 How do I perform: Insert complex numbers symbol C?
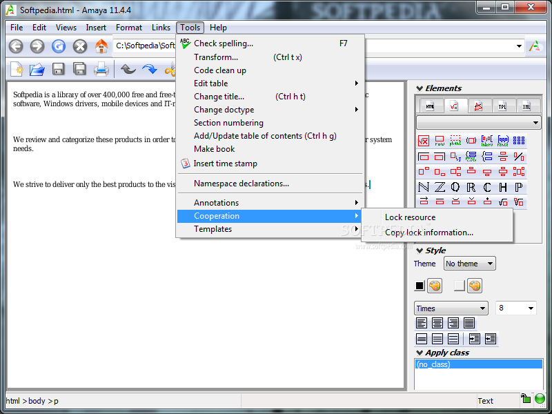487,187
